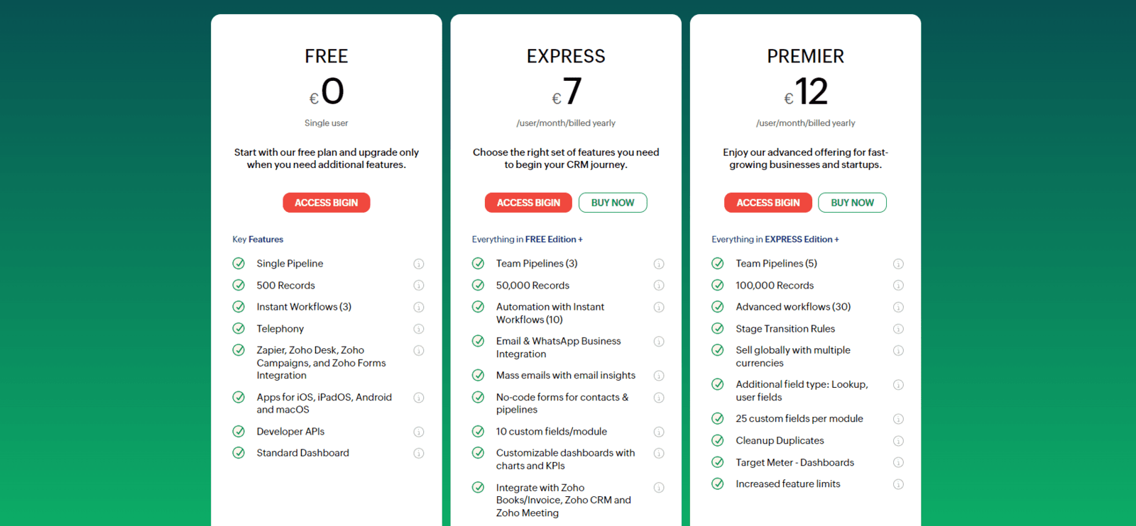Click info icon beside Single Pipeline
Screen dimensions: 1136x526
tap(419, 264)
